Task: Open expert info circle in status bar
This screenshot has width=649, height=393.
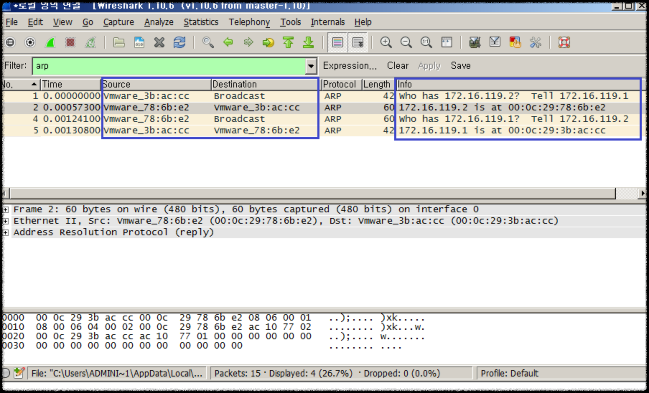Action: click(5, 373)
